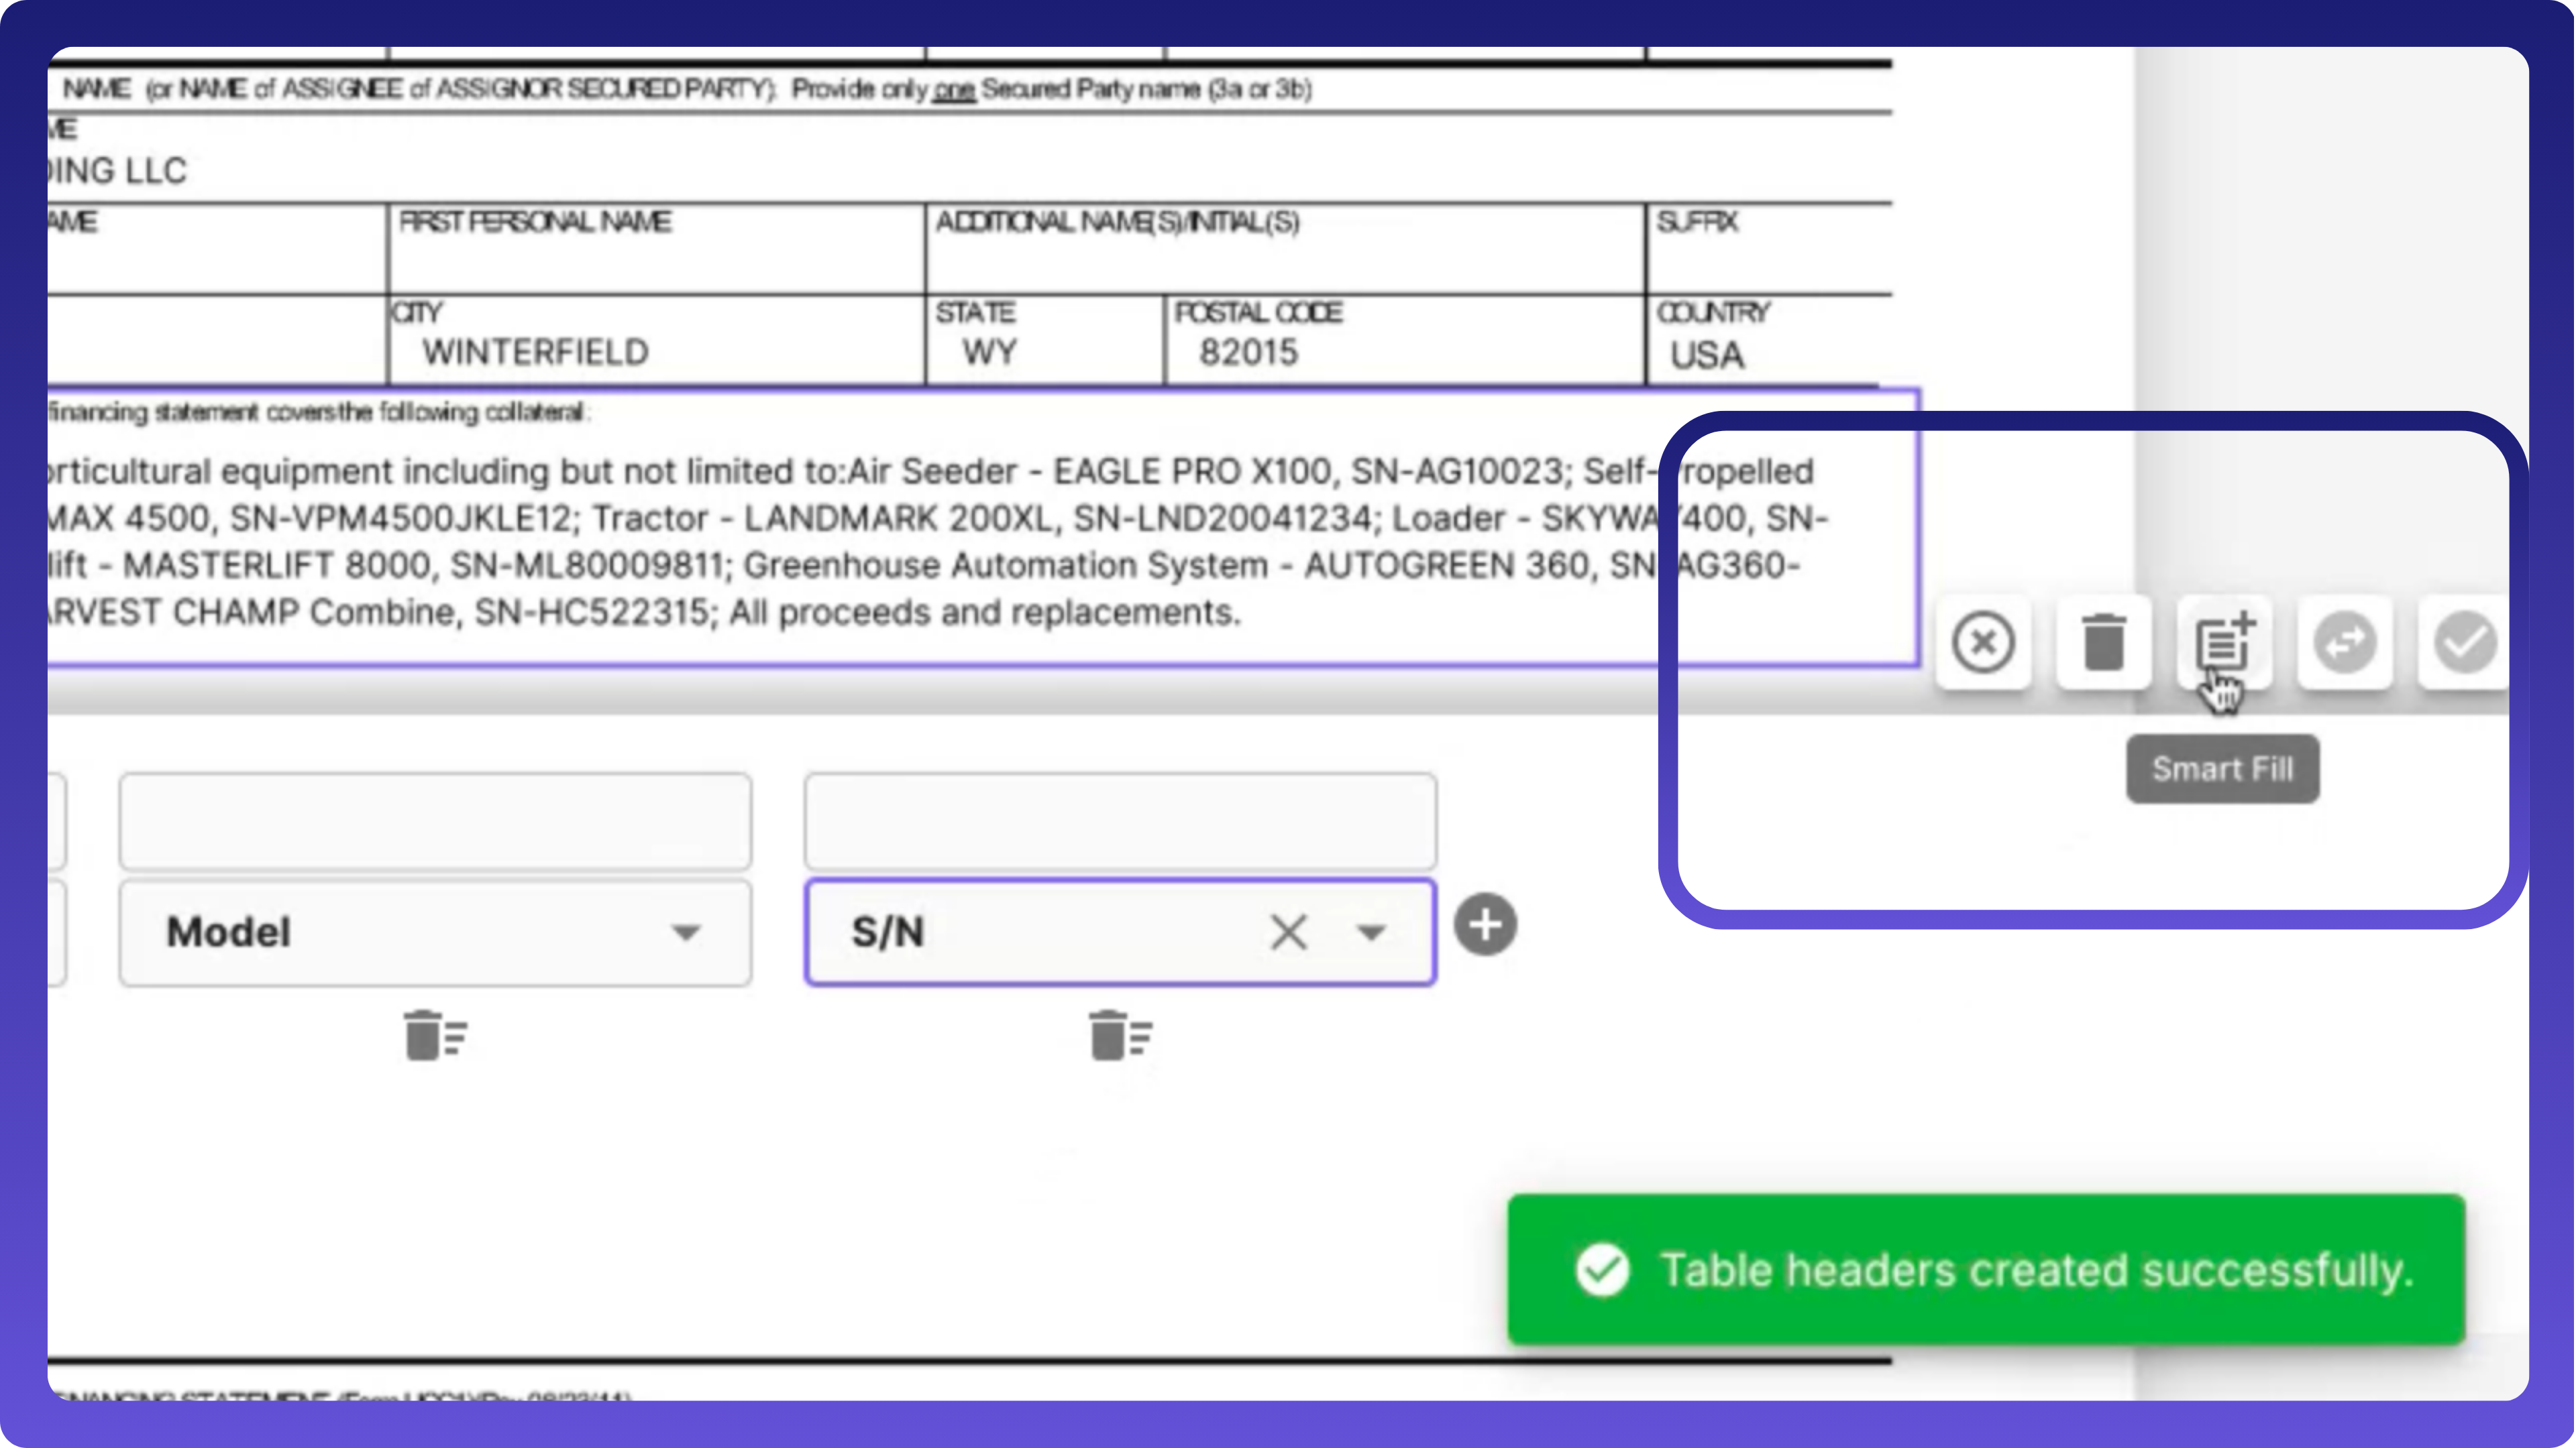This screenshot has width=2576, height=1448.
Task: Click the 'Table headers created successfully' notification
Action: 2036,1269
